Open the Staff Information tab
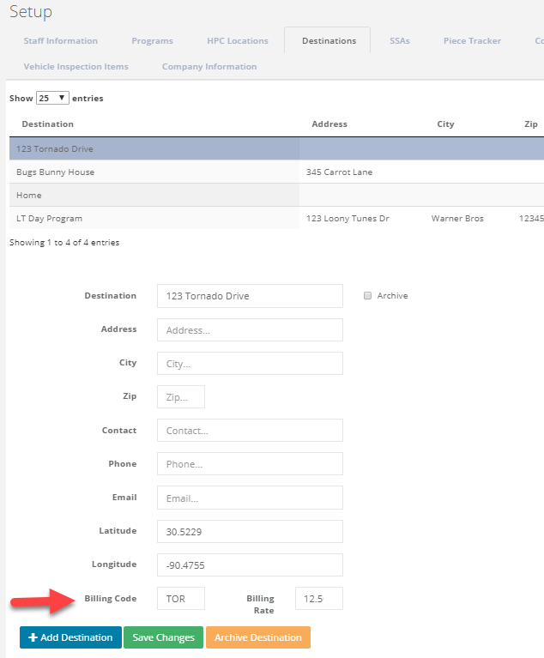The height and width of the screenshot is (658, 544). [60, 41]
